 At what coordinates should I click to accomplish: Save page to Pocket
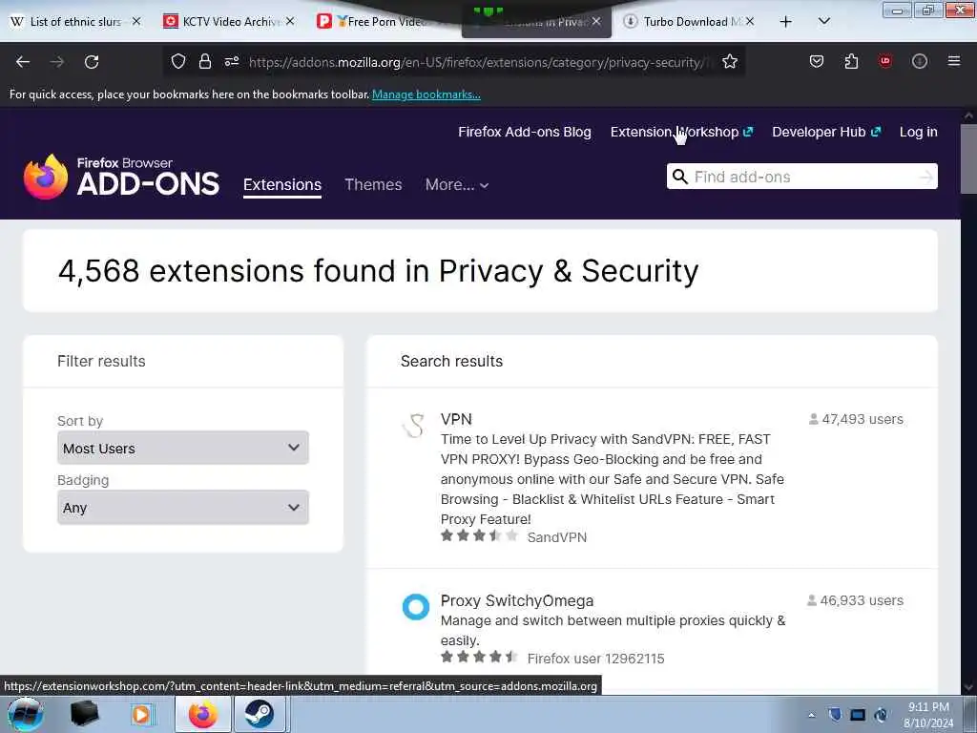[817, 61]
